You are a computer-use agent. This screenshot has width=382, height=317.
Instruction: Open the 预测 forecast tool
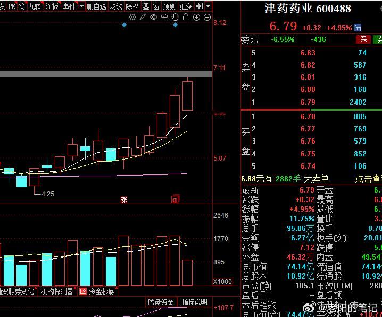(169, 6)
